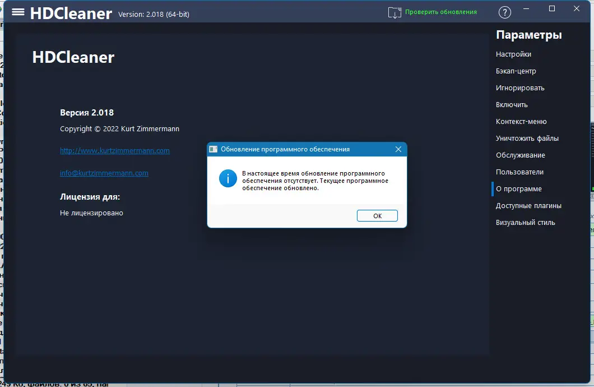Click the Лицензия для: label

click(x=90, y=197)
